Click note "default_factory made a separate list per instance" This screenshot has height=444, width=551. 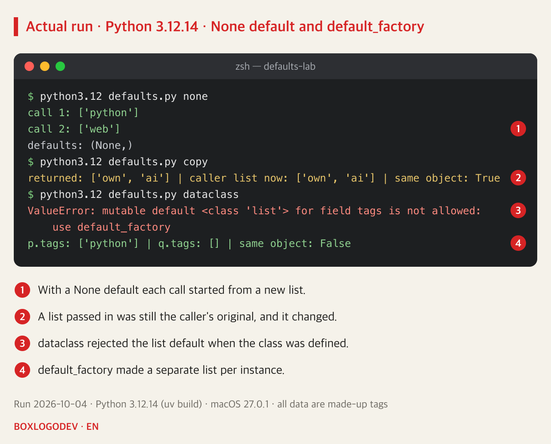(161, 370)
